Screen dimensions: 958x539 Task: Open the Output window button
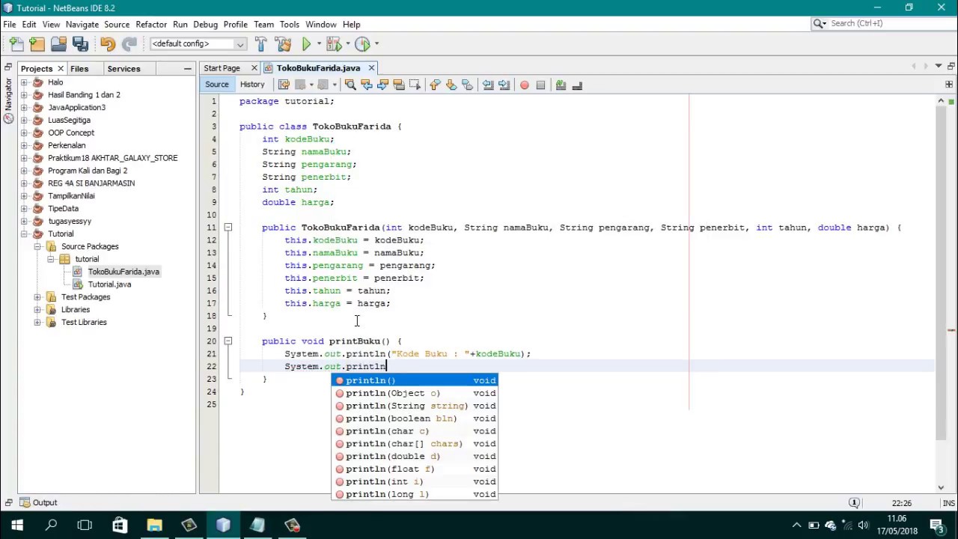(39, 503)
